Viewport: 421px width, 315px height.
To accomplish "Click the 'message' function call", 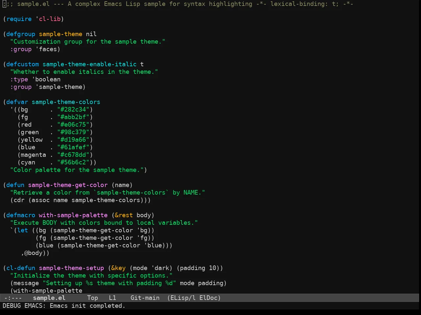I will point(26,283).
